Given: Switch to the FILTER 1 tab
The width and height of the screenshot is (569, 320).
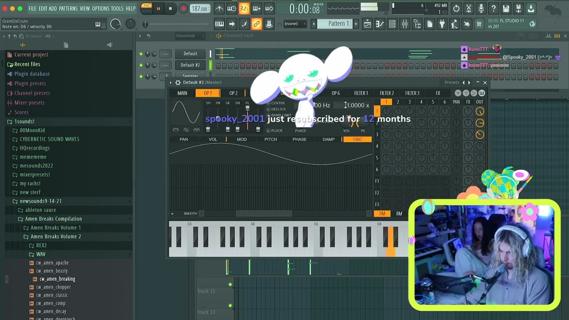Looking at the screenshot, I should [x=361, y=93].
